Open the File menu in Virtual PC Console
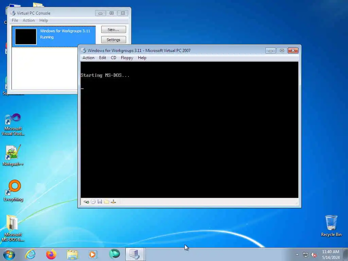348x261 pixels. pyautogui.click(x=15, y=20)
